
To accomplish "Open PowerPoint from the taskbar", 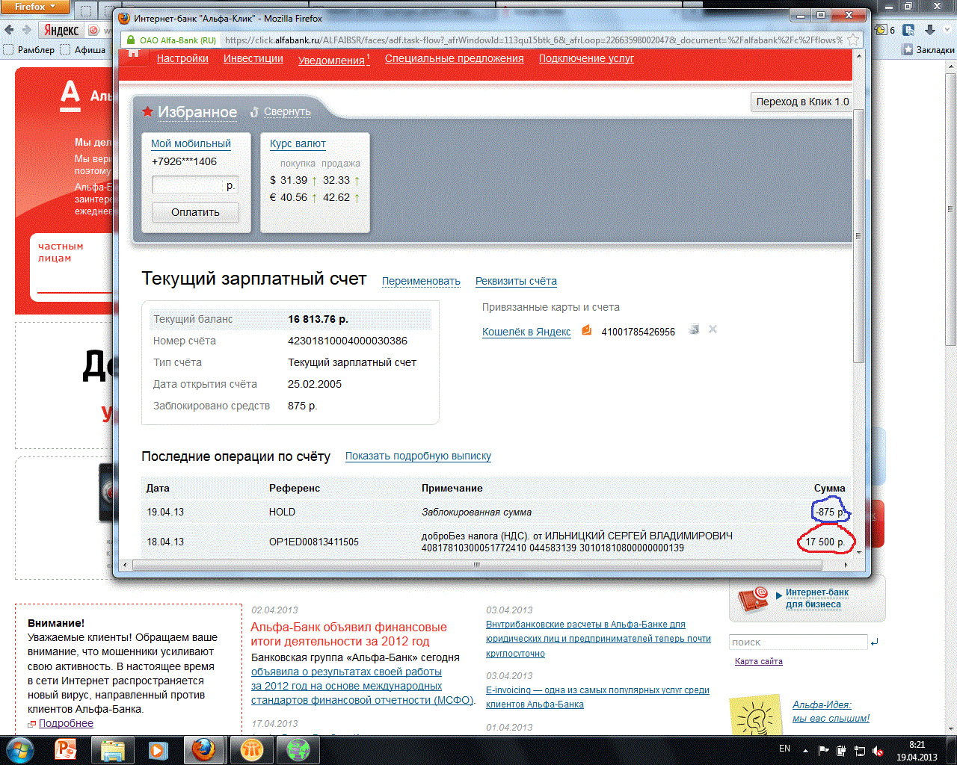I will coord(67,749).
